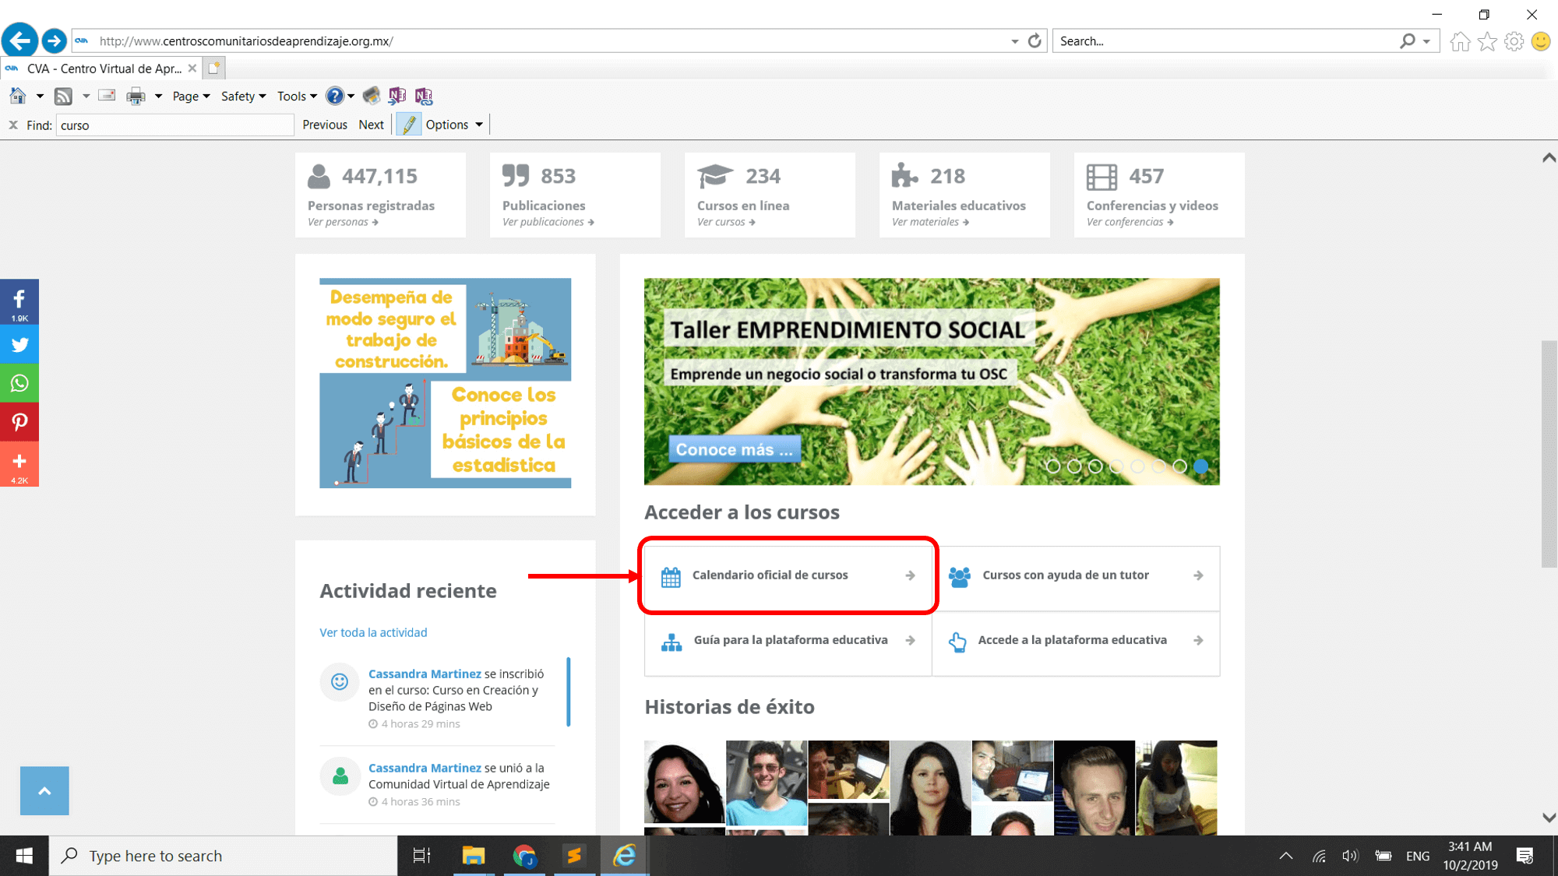Click the Read mail icon in toolbar

(107, 96)
